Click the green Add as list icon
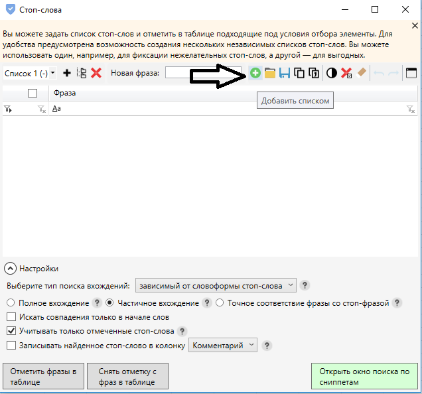 [255, 73]
